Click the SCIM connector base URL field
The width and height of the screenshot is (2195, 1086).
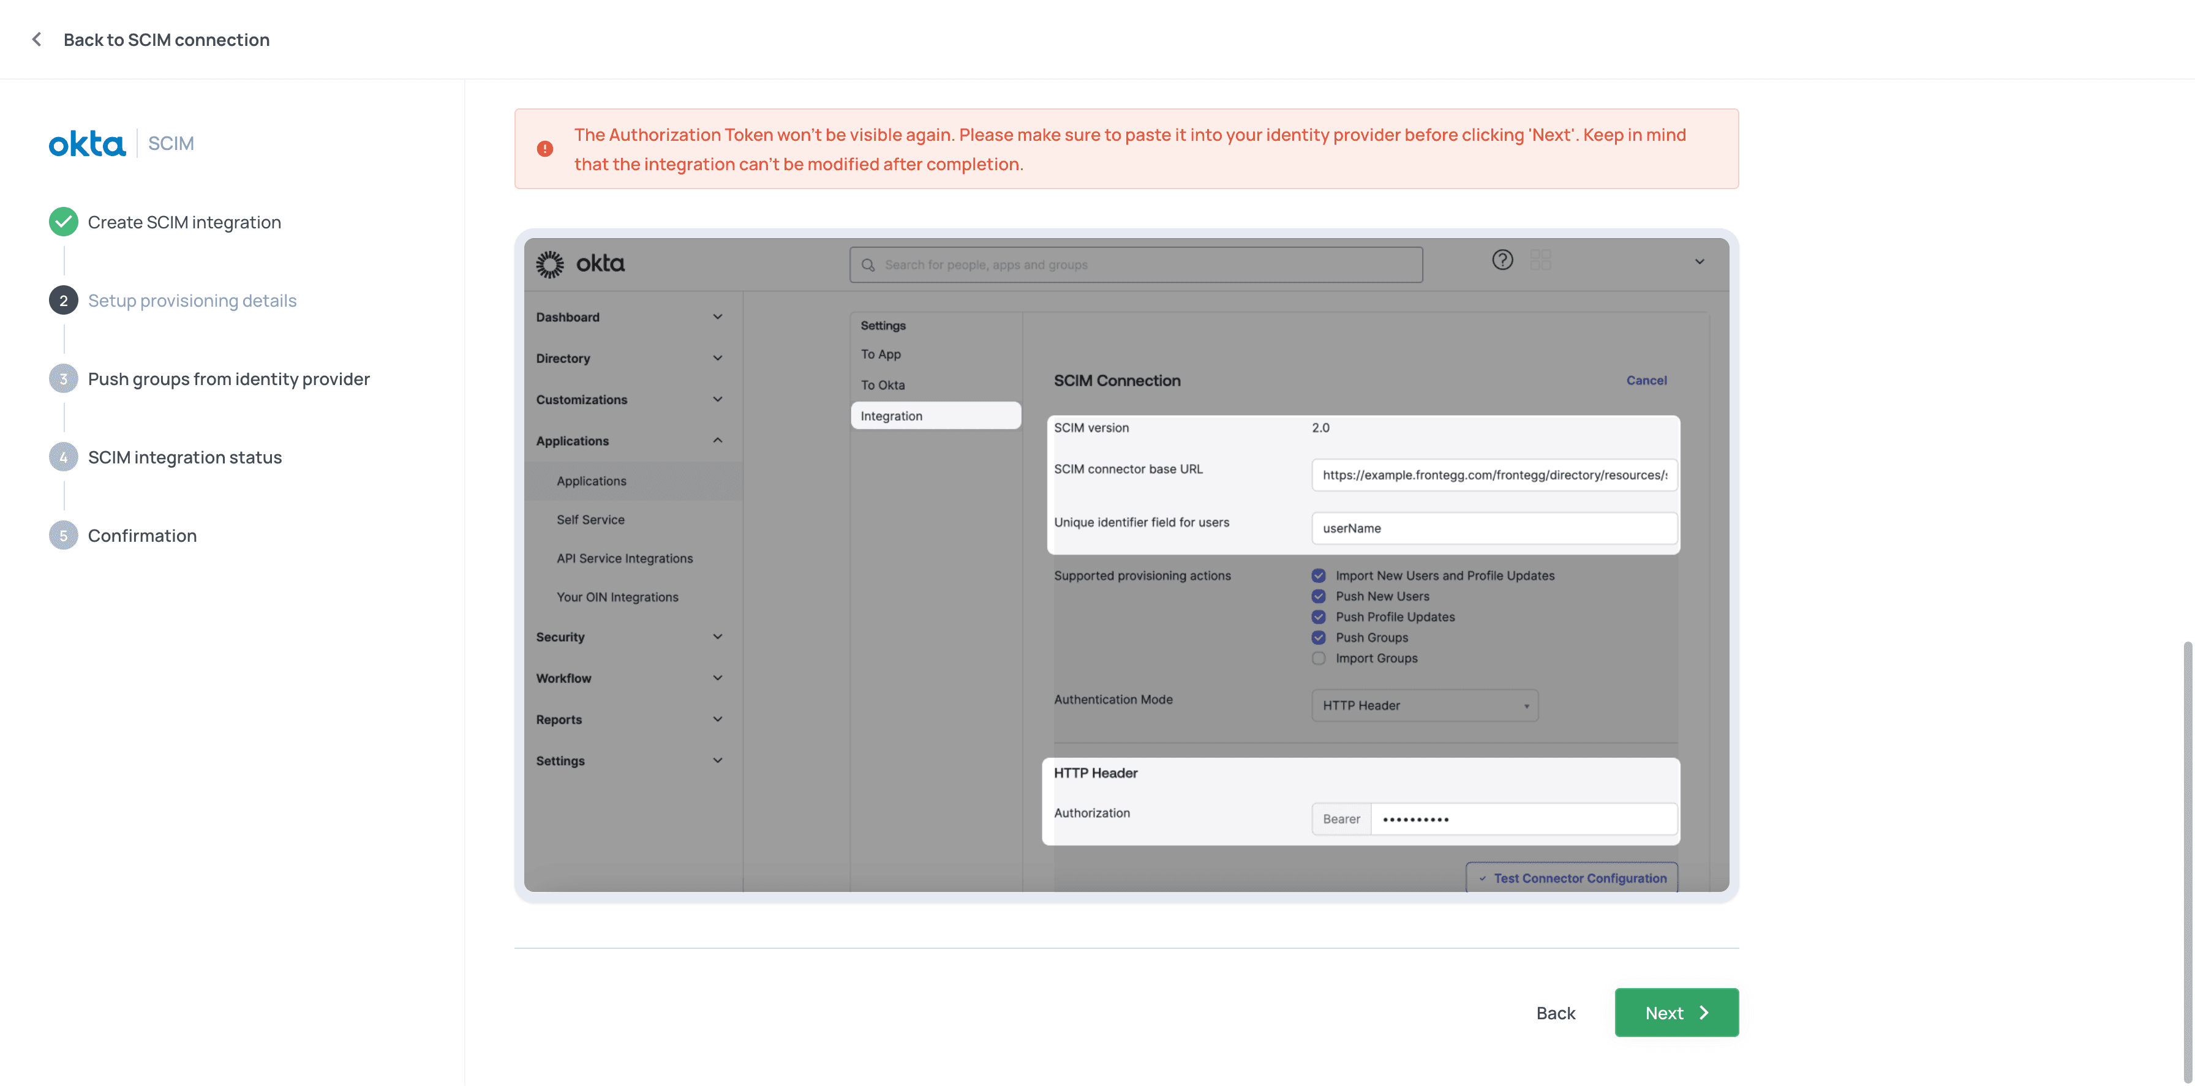(x=1494, y=475)
